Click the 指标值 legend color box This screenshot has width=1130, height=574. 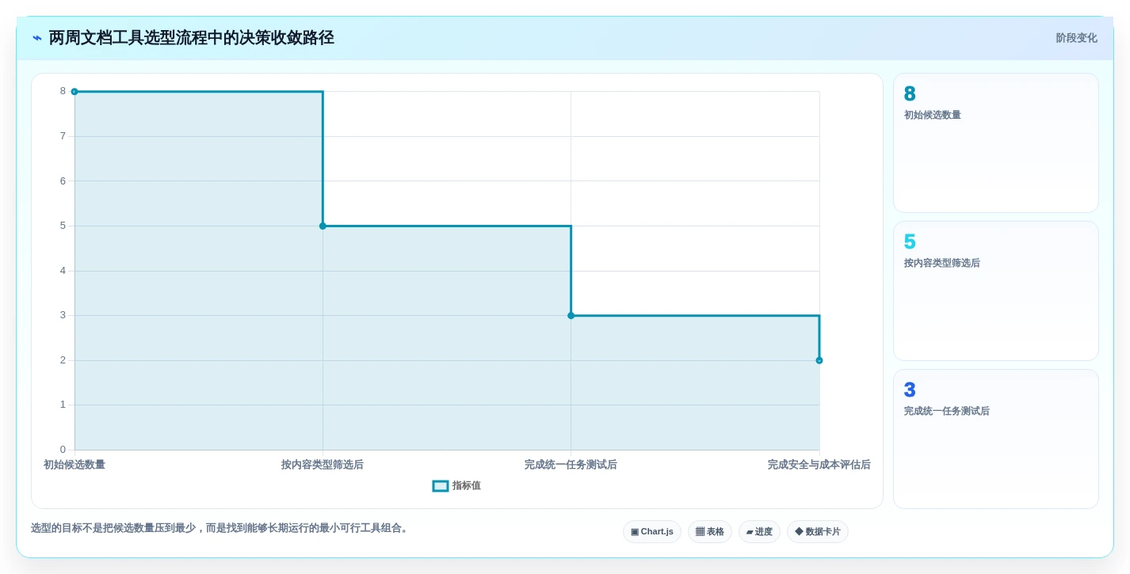pos(441,486)
